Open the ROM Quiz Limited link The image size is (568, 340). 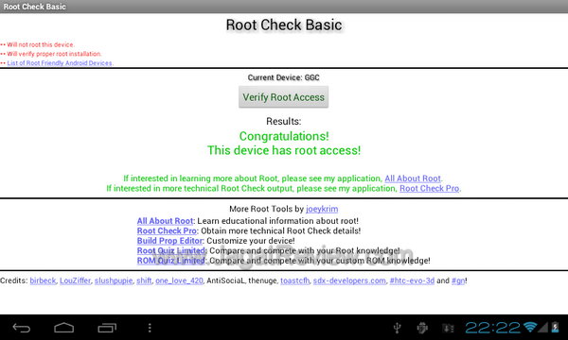(171, 261)
